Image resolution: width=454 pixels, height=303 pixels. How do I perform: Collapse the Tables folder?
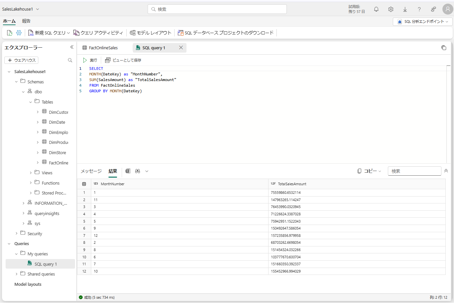31,102
